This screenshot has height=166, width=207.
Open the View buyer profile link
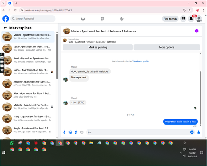140,61
